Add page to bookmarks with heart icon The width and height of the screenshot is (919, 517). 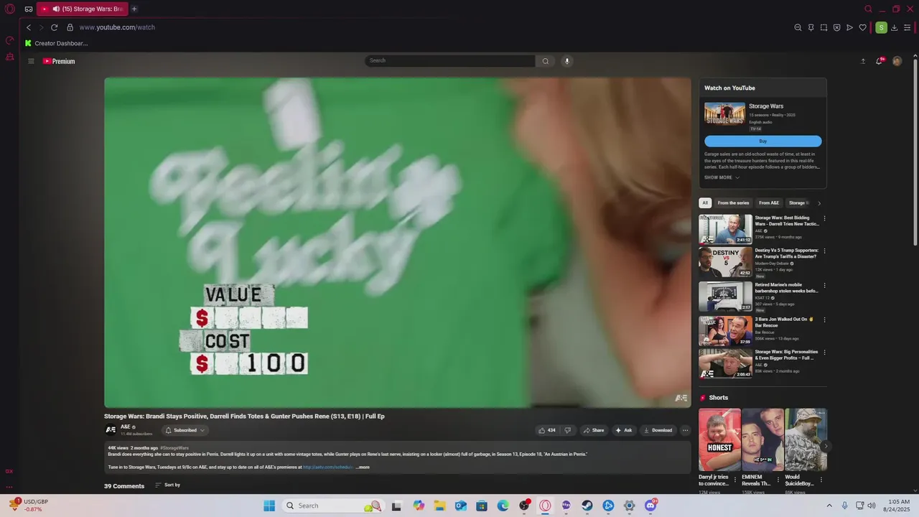[x=862, y=27]
